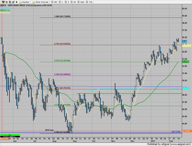This screenshot has width=192, height=146.
Task: Click the plus (add) toolbar icon
Action: 17,2
